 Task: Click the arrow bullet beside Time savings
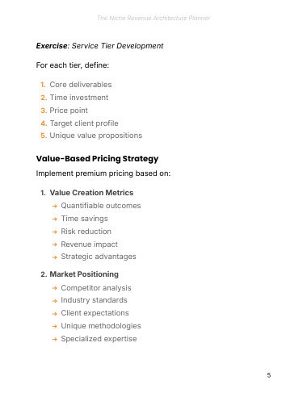click(55, 219)
